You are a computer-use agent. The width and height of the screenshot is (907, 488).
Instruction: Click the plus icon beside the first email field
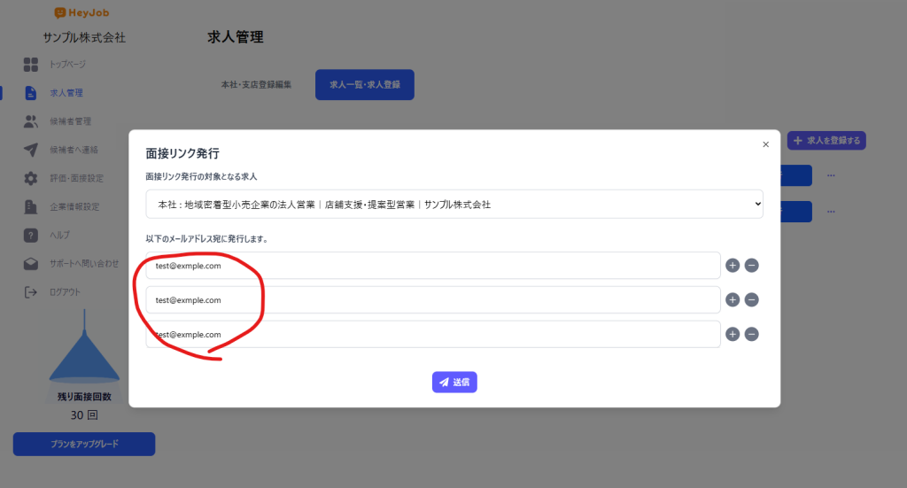pyautogui.click(x=733, y=265)
